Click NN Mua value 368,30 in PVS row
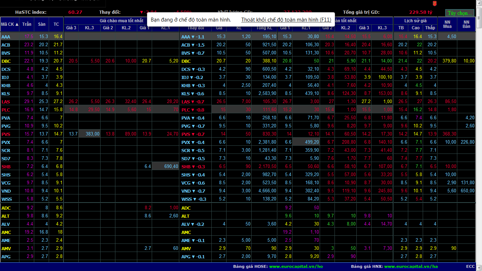482x271 pixels. click(x=449, y=134)
